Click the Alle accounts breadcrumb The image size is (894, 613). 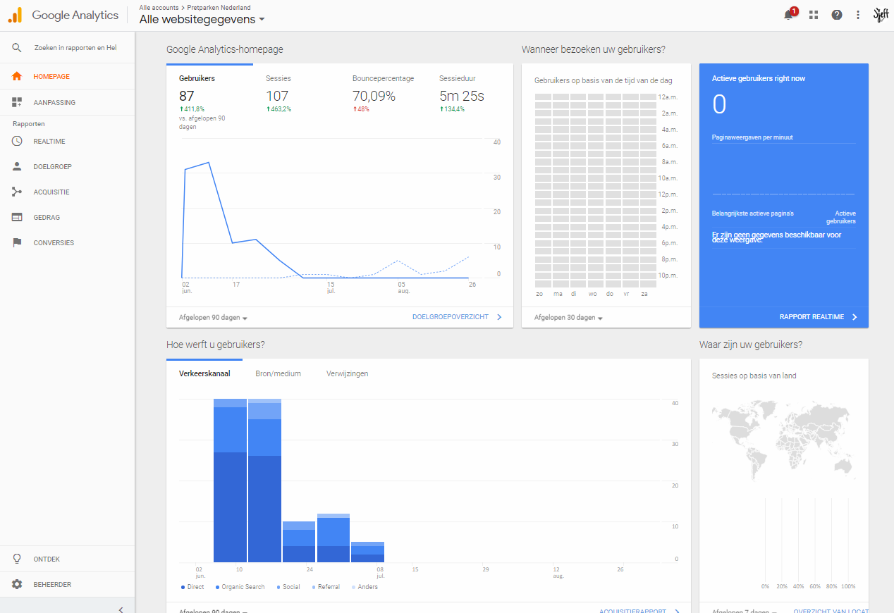(x=157, y=7)
